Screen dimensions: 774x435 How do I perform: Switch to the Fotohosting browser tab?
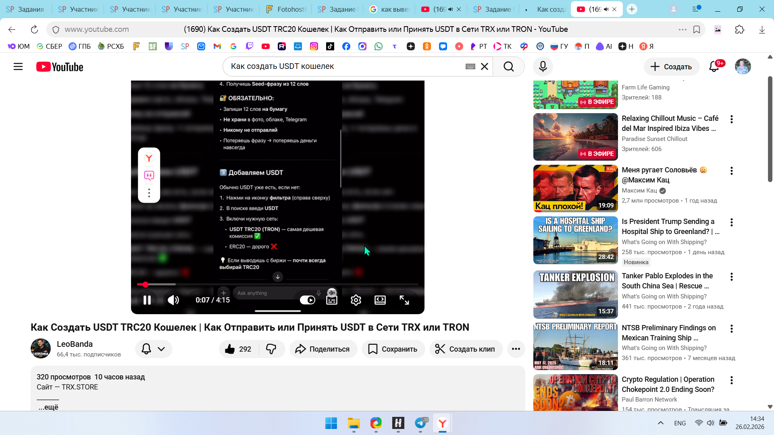286,9
